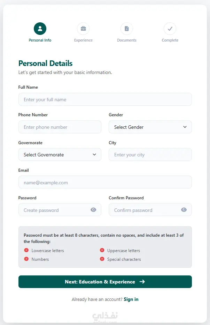
Task: Click the red X beside Numbers
Action: click(26, 259)
